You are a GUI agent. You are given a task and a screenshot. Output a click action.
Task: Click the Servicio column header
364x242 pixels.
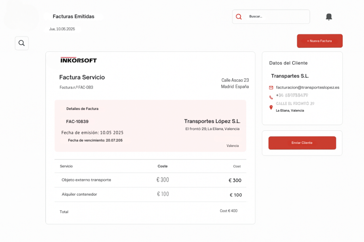(66, 166)
